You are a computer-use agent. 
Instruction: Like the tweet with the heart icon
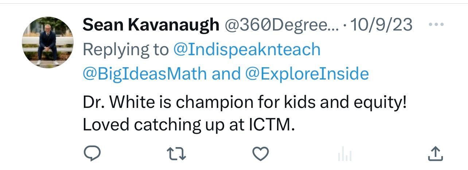[x=261, y=154]
